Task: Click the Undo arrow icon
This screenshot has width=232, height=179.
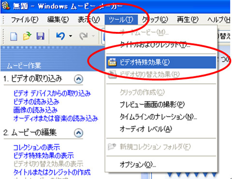Action: (60, 36)
